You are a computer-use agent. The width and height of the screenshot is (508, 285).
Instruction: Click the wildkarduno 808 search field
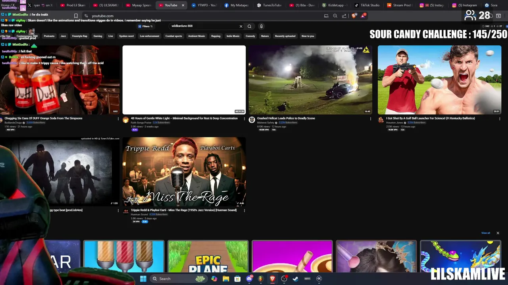(203, 26)
